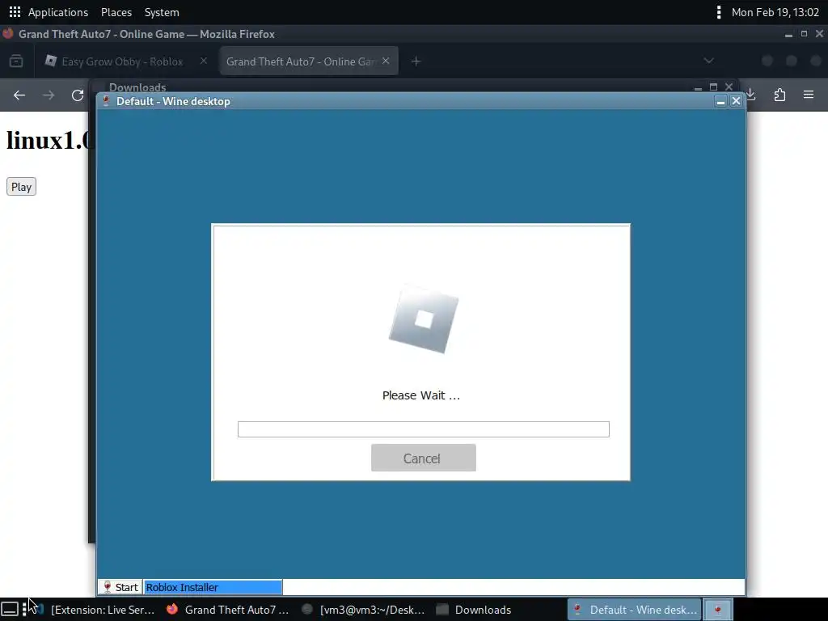Go forward in Firefox
Image resolution: width=828 pixels, height=621 pixels.
[x=49, y=95]
